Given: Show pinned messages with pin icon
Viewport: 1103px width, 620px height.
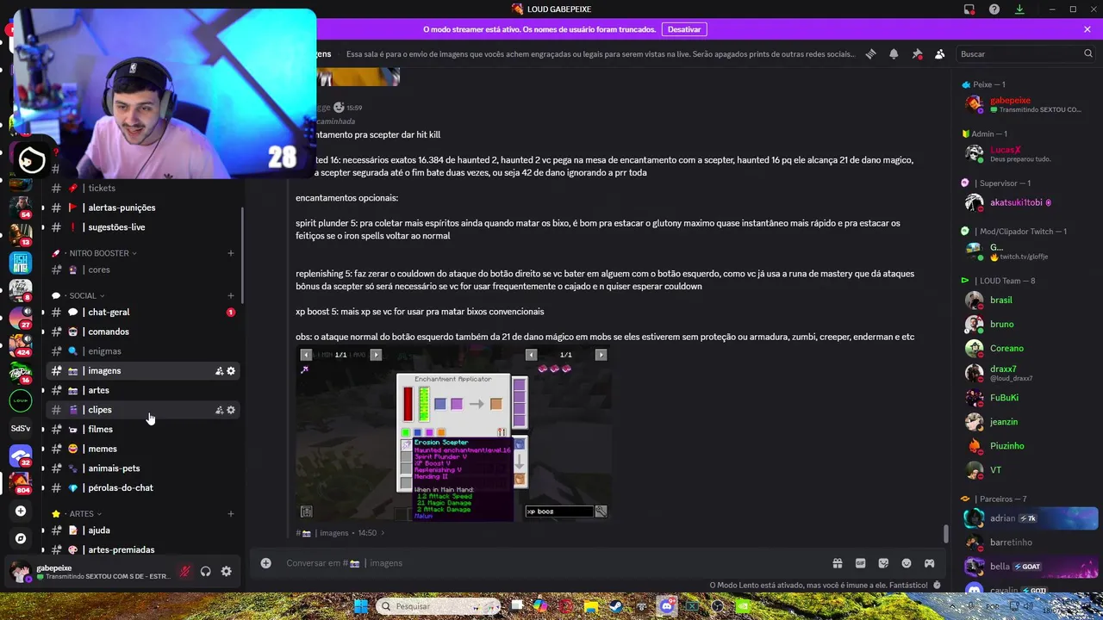Looking at the screenshot, I should coord(917,53).
